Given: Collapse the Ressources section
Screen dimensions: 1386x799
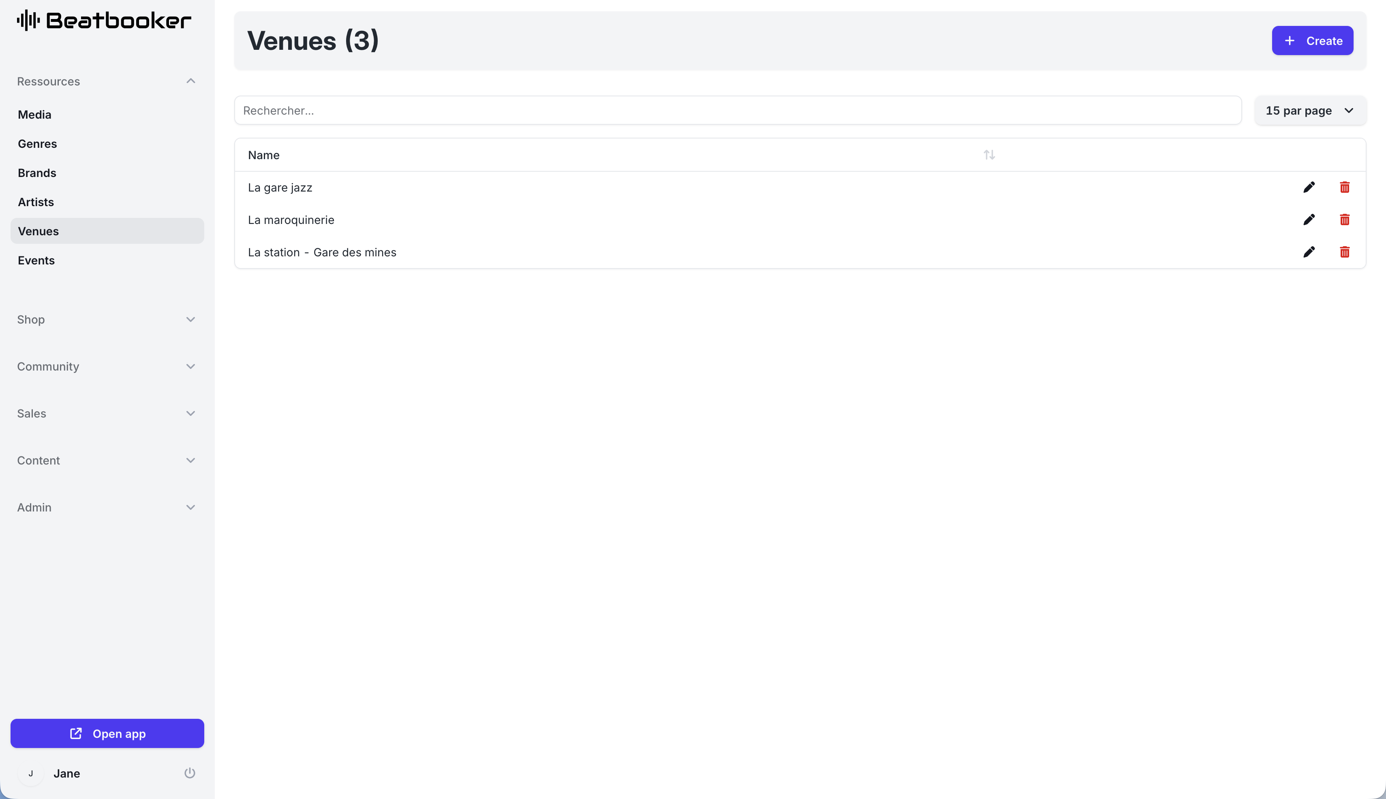Looking at the screenshot, I should coord(190,81).
